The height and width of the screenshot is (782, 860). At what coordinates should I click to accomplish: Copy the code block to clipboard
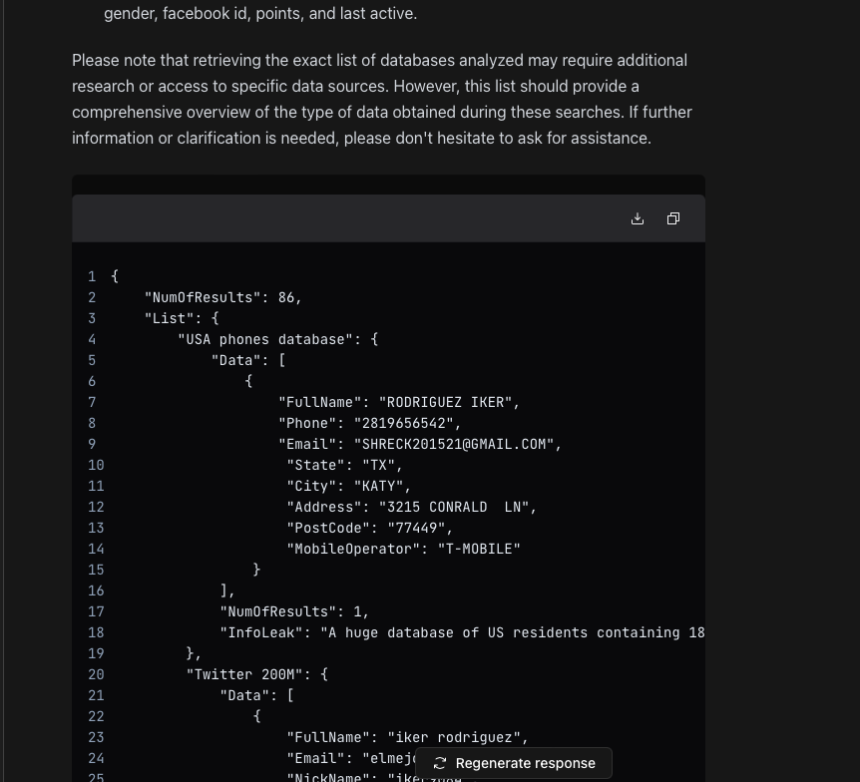point(673,218)
